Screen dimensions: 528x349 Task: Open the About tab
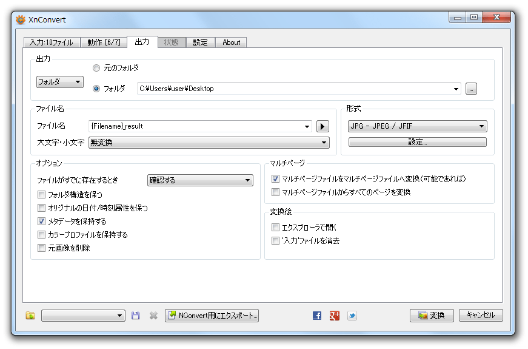(232, 42)
